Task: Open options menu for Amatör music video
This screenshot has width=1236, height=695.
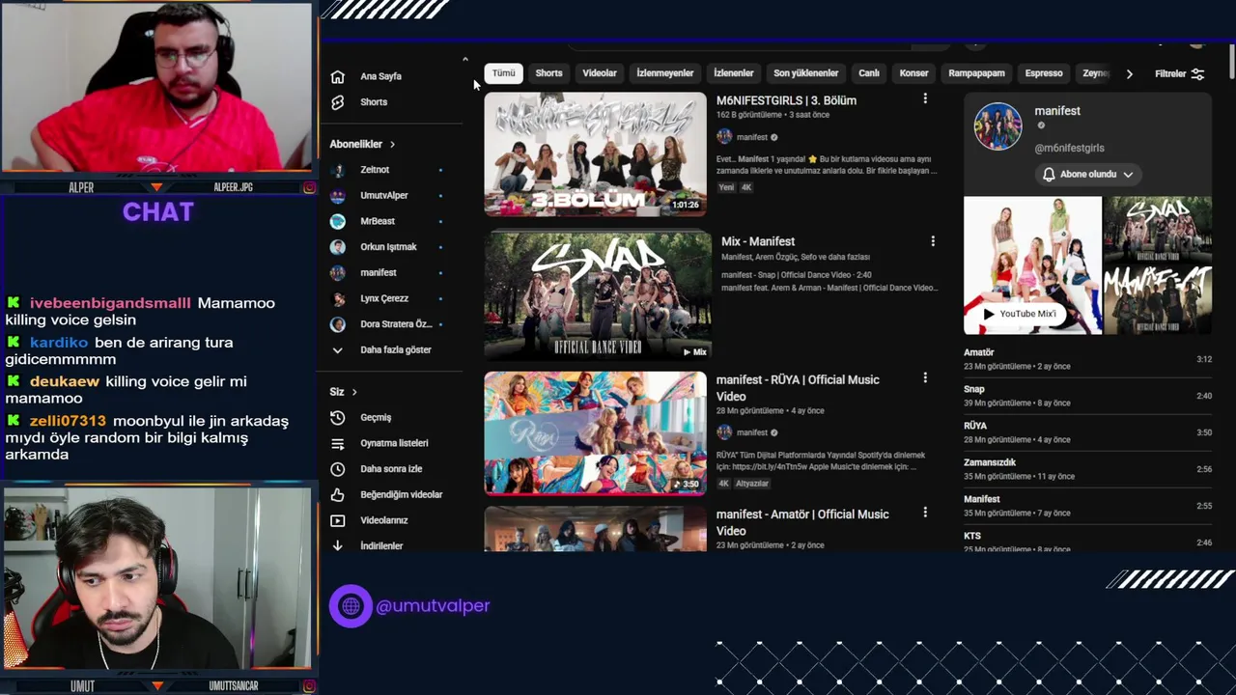Action: (925, 513)
